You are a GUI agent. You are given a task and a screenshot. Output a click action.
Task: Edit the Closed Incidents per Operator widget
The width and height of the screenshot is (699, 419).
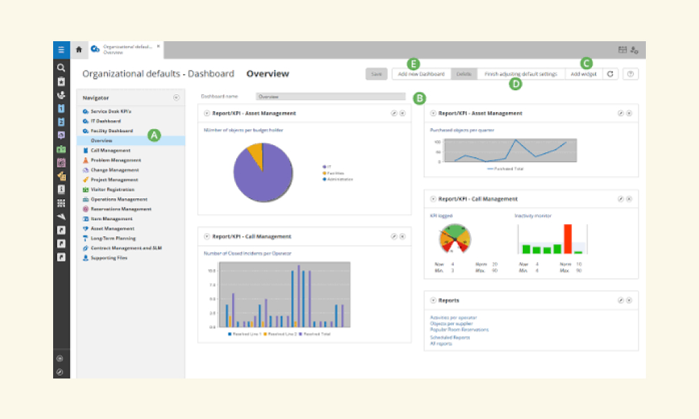pyautogui.click(x=394, y=237)
